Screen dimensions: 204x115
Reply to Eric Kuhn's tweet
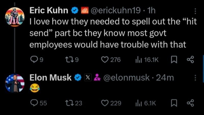(x=33, y=60)
